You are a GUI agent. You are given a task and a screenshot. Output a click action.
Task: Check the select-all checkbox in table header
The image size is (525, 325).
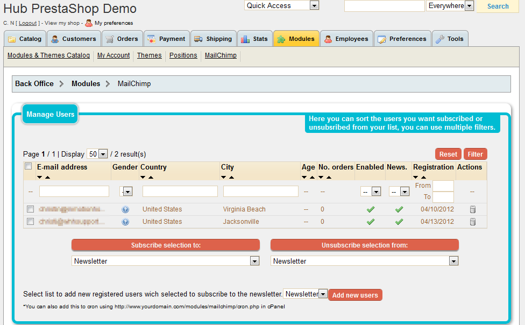pos(29,167)
